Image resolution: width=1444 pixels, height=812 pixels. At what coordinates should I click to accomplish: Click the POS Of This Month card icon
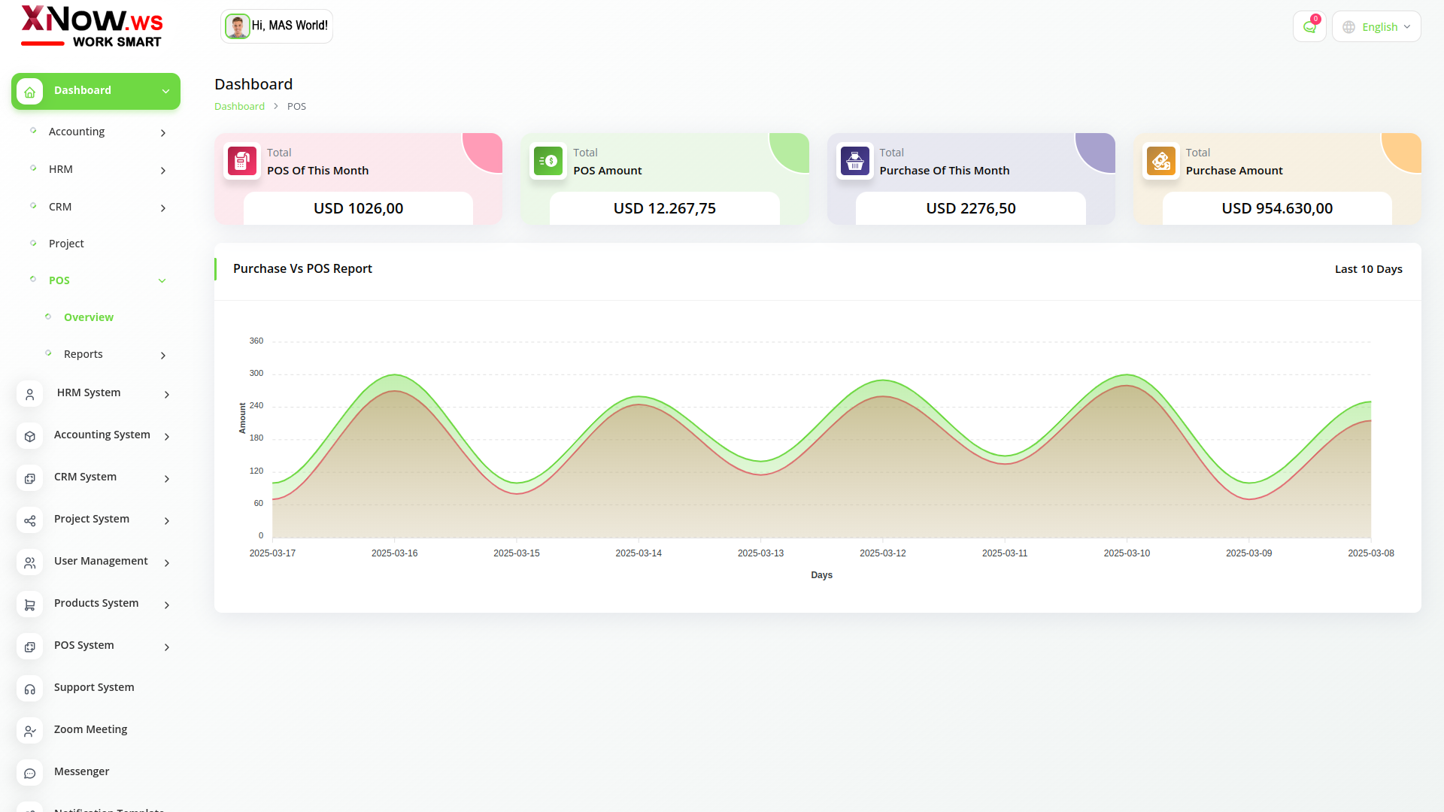click(x=242, y=161)
